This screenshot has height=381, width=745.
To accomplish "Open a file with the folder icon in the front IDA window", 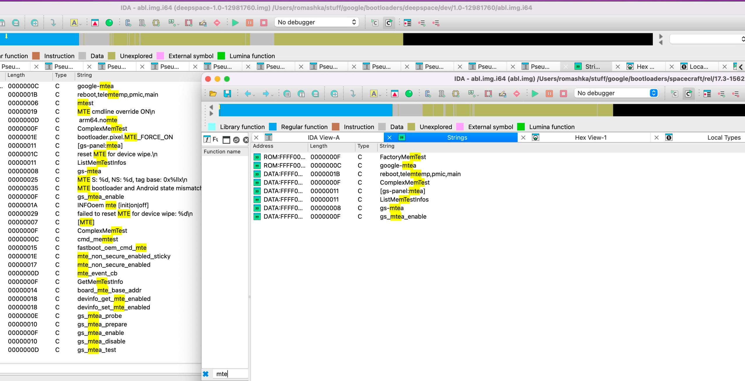I will (x=213, y=93).
